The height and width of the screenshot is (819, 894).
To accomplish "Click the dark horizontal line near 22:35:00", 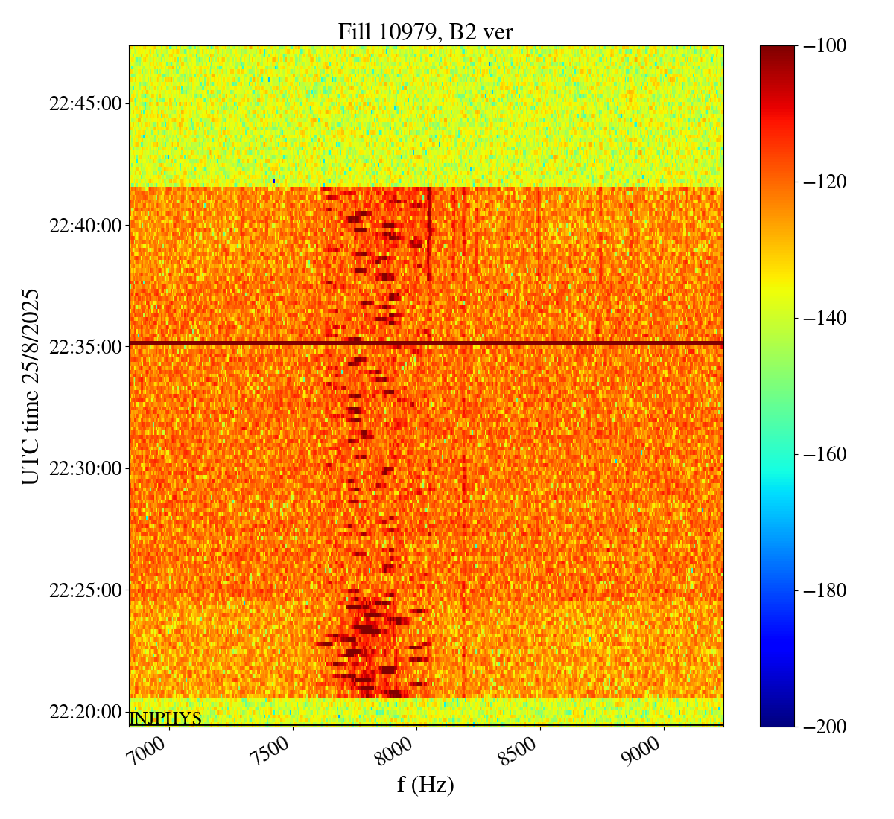I will tap(425, 343).
